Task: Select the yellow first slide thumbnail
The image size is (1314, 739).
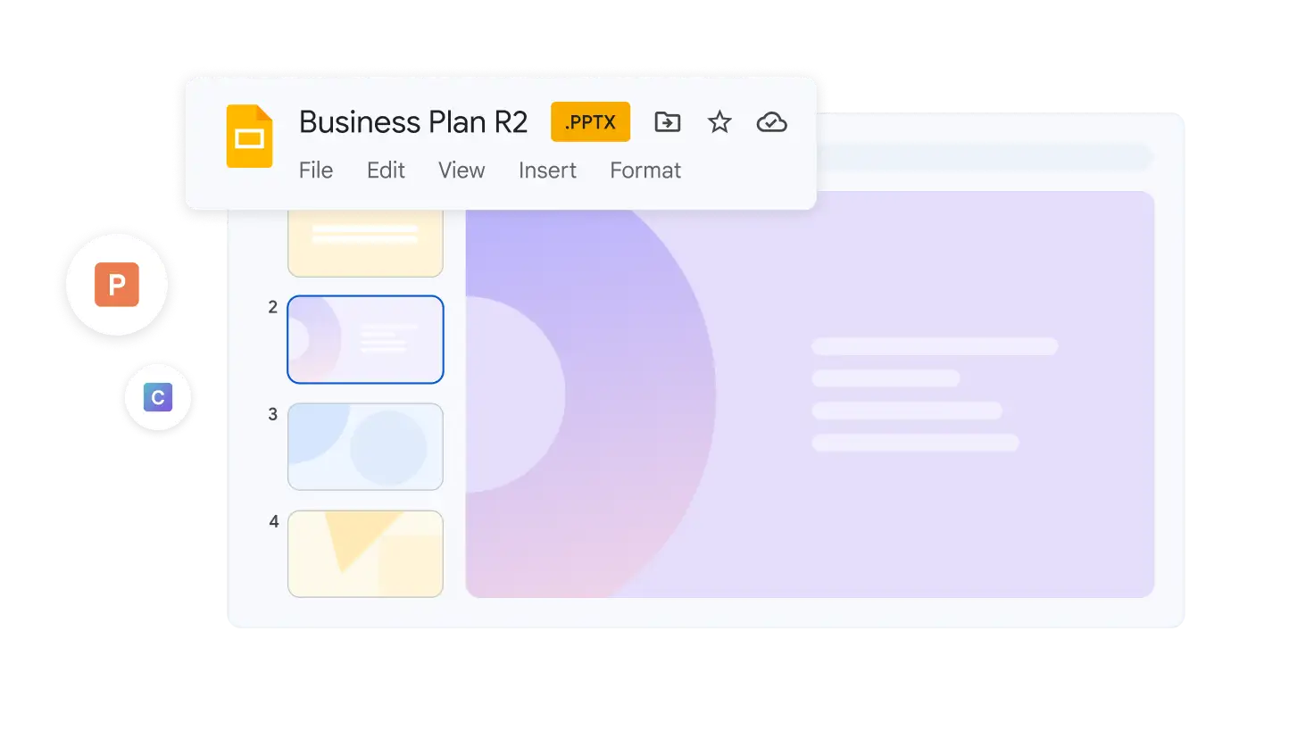Action: click(x=365, y=243)
